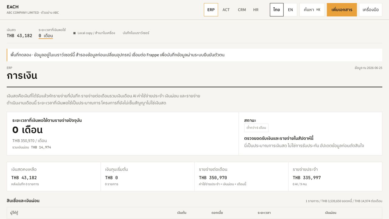The height and width of the screenshot is (219, 389).
Task: Click the สินเชื่อและเงินผ่อน section heading
Action: 23,201
